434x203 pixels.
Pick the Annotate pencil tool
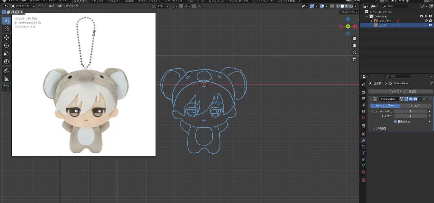pos(6,70)
